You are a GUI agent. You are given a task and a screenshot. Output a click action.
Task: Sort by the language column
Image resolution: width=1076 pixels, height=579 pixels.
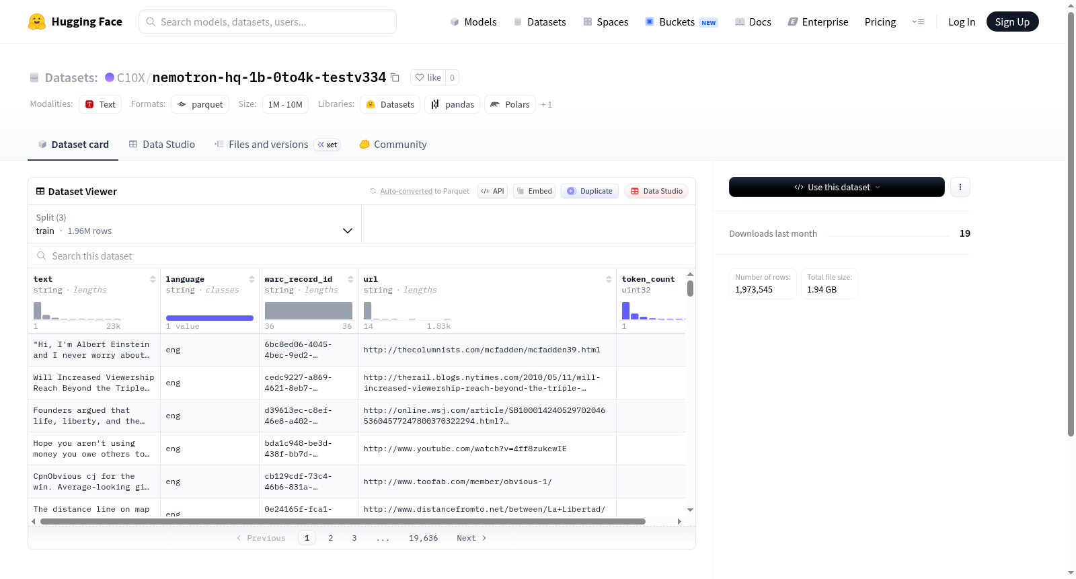point(252,279)
